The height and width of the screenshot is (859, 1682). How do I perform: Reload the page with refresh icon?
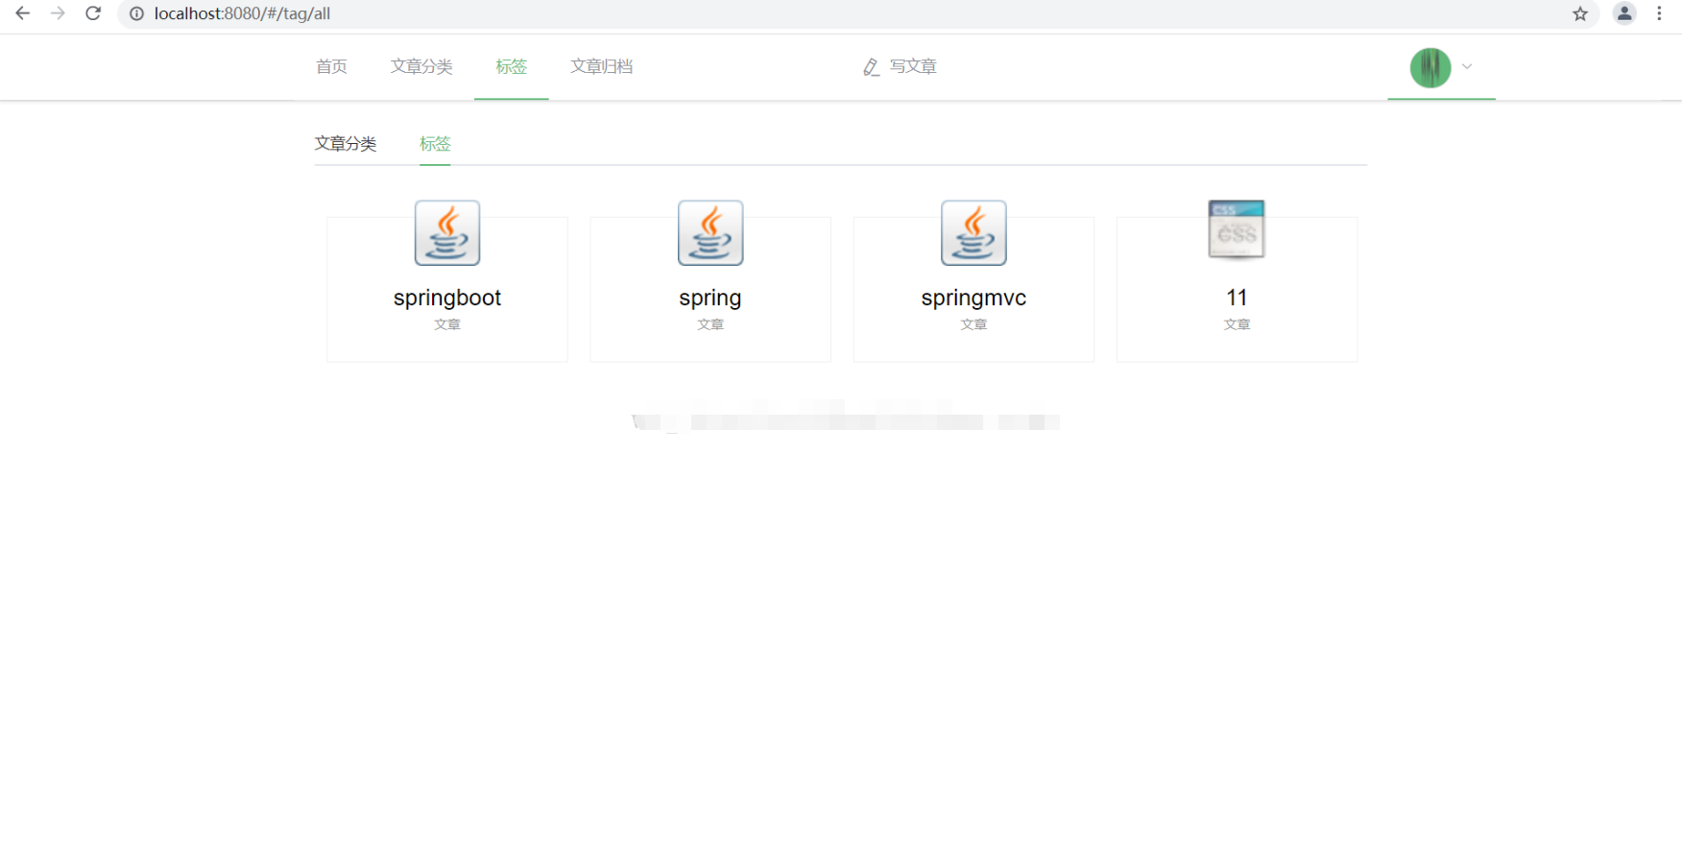(x=93, y=13)
